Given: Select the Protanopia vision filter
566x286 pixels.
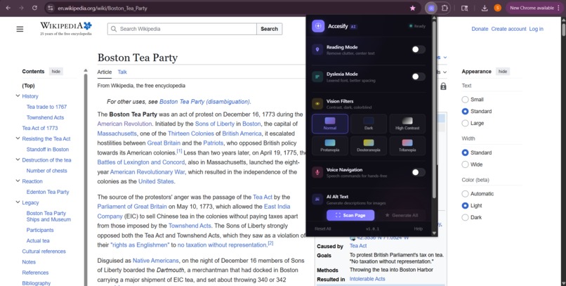Looking at the screenshot, I should [x=330, y=145].
